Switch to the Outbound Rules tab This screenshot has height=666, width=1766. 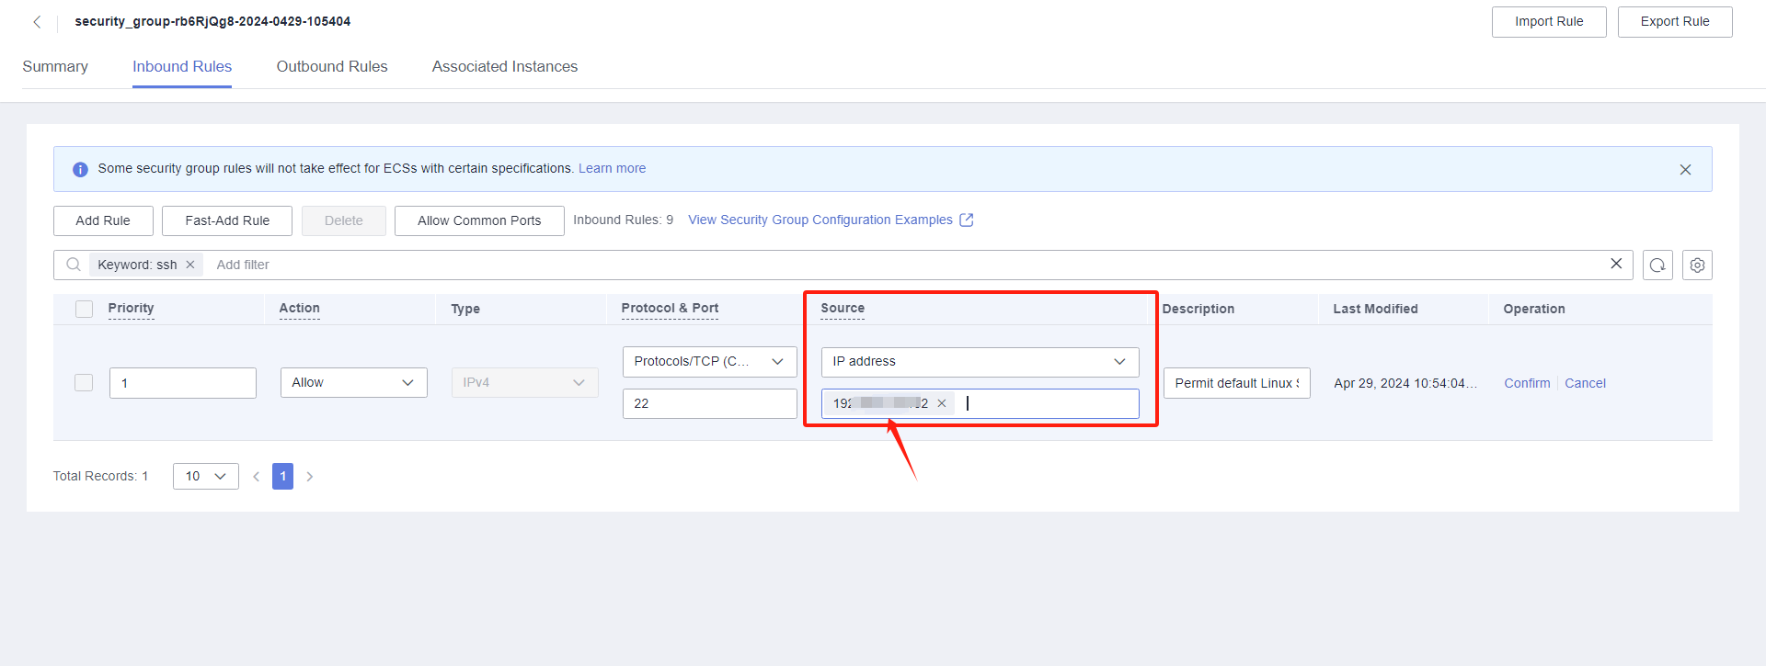[x=332, y=66]
